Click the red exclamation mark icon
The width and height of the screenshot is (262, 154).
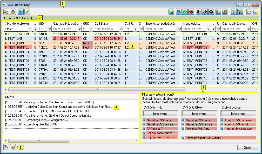pyautogui.click(x=191, y=11)
